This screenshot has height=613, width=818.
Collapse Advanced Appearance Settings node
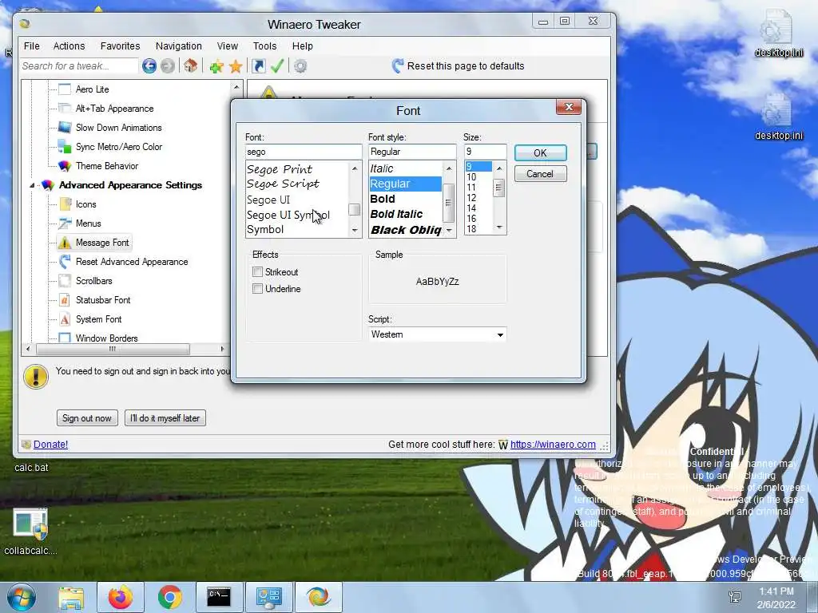pos(32,185)
